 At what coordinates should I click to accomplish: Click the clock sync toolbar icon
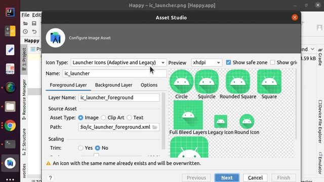tap(25, 31)
